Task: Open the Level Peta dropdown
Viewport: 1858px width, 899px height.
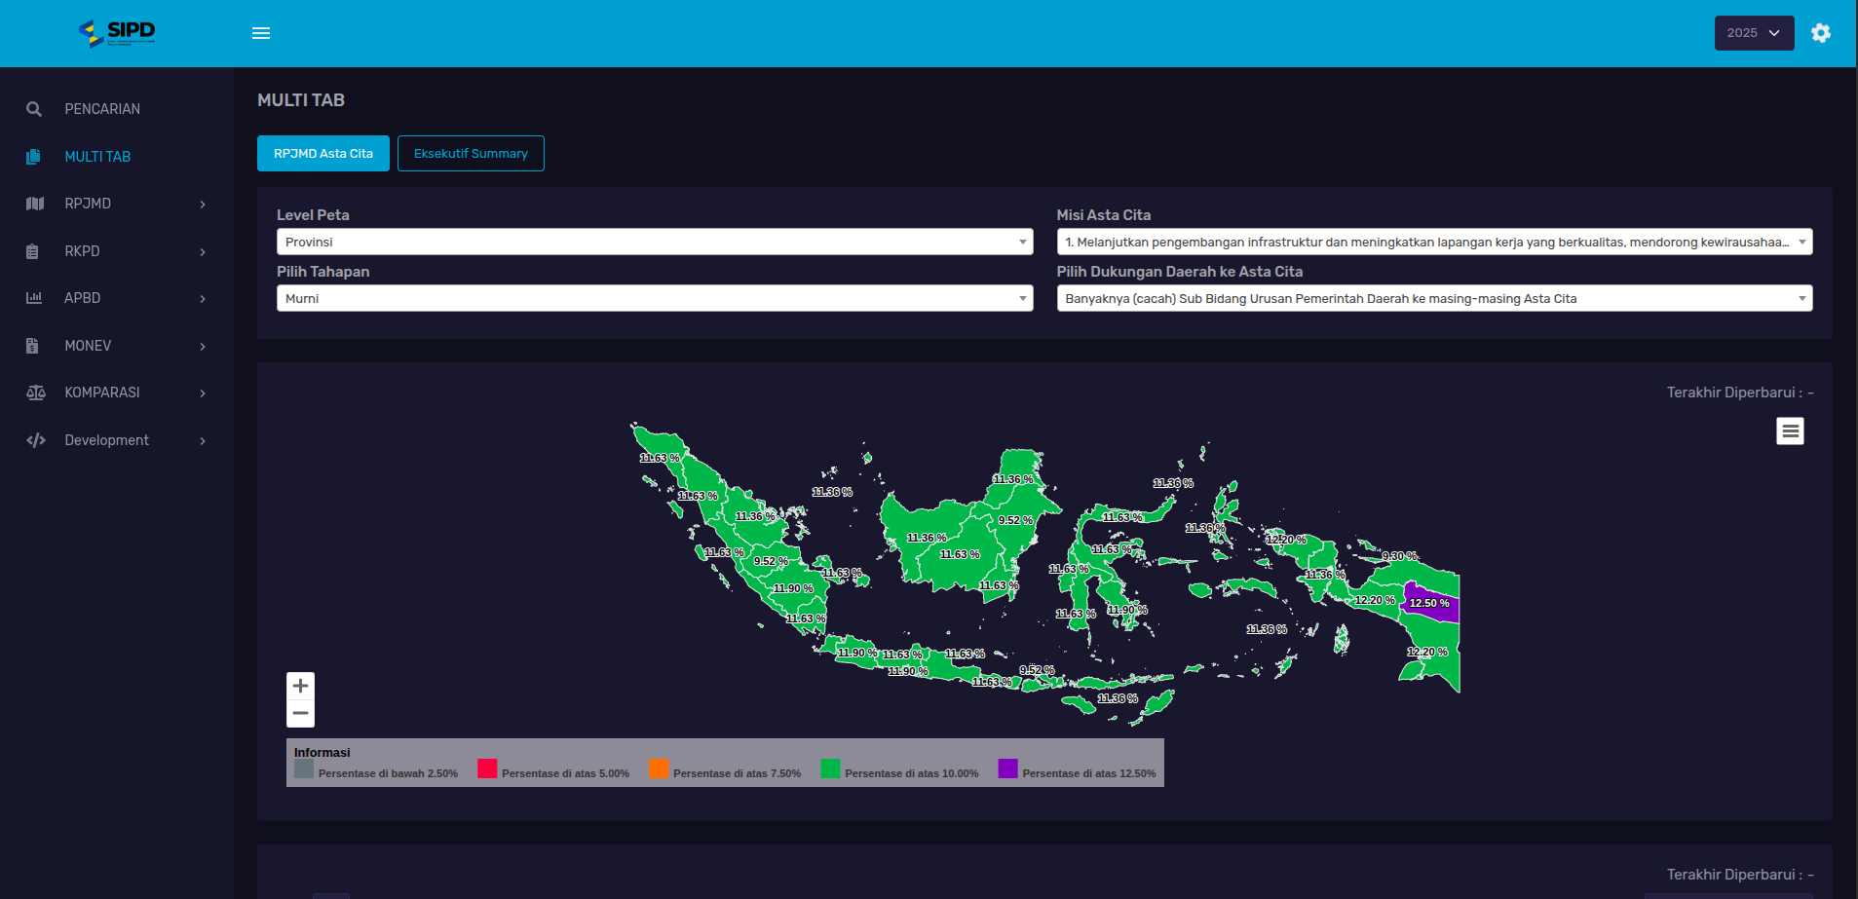Action: 654,242
